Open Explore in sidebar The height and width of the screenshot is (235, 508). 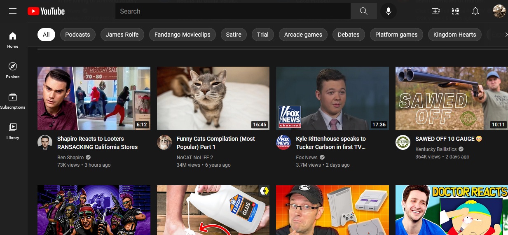pos(13,70)
